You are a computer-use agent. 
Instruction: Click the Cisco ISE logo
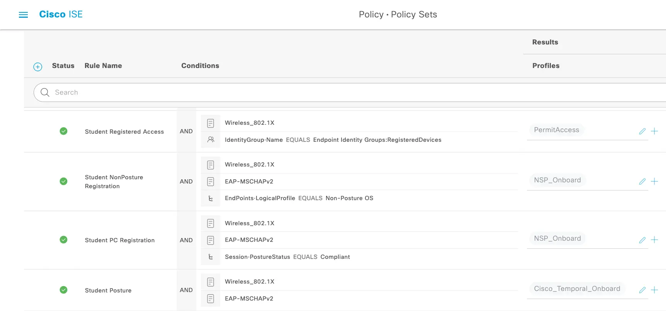tap(61, 14)
